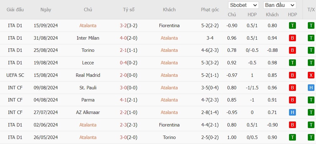The height and width of the screenshot is (144, 316).
Task: Expand the Ban đầu odds type dropdown
Action: (x=280, y=5)
